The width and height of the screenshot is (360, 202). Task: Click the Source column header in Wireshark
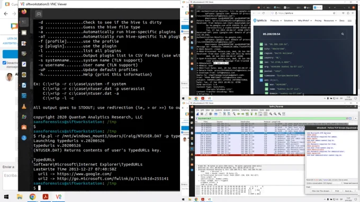pos(220,122)
